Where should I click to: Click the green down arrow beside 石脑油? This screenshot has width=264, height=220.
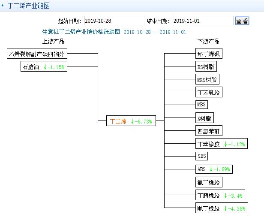click(x=45, y=67)
